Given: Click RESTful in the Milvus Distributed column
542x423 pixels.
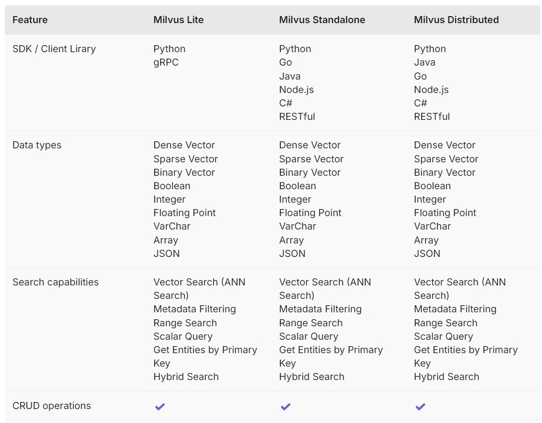Looking at the screenshot, I should [x=431, y=117].
